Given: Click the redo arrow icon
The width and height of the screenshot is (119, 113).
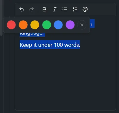Looking at the screenshot, I should (32, 9).
